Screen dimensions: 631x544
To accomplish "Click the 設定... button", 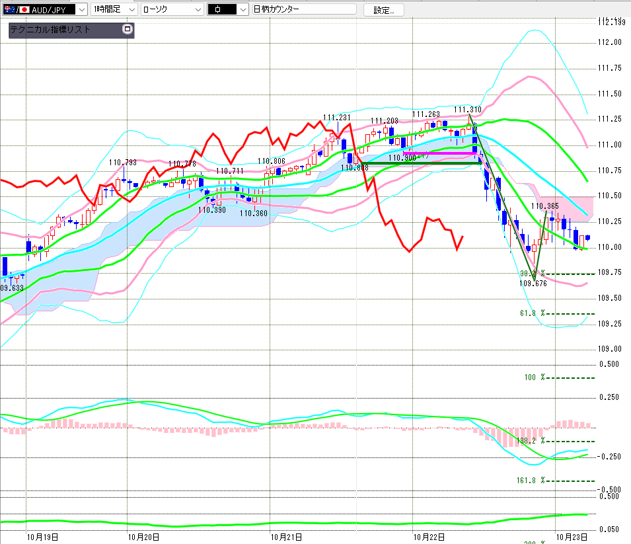I will [383, 10].
